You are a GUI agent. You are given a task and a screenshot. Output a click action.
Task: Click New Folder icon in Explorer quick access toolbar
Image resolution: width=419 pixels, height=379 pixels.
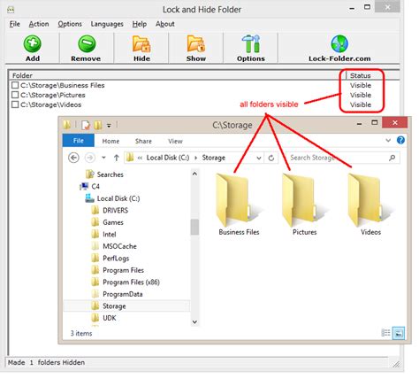(98, 125)
